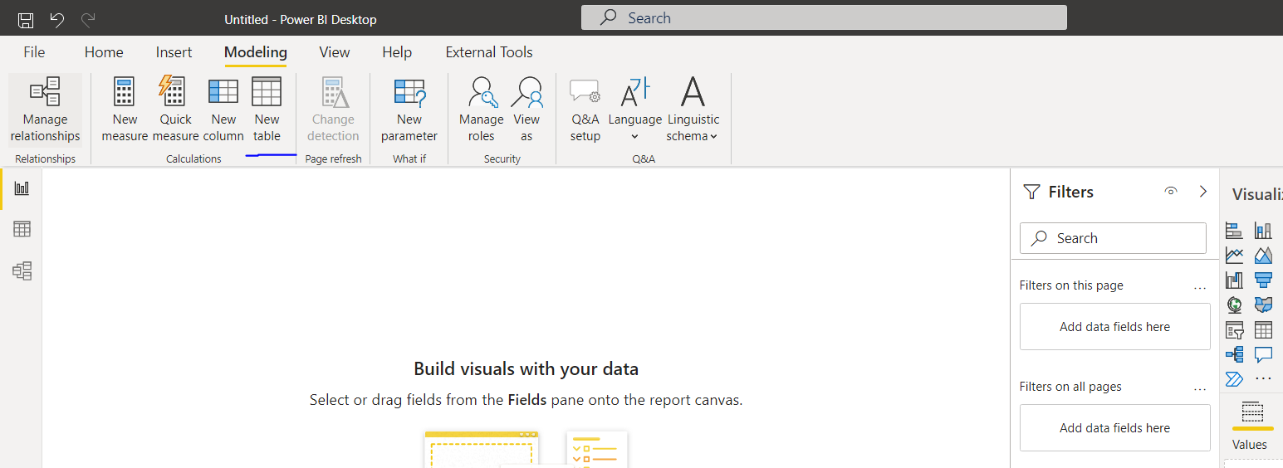Viewport: 1283px width, 468px height.
Task: Click the Filters pane heading
Action: click(x=1070, y=192)
